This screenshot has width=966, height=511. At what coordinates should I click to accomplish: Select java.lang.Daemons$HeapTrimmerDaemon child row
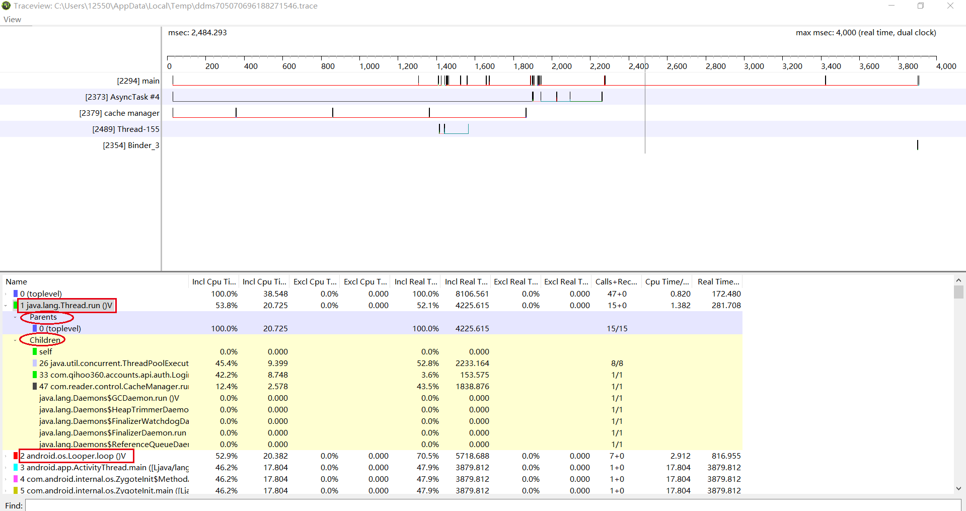click(373, 409)
